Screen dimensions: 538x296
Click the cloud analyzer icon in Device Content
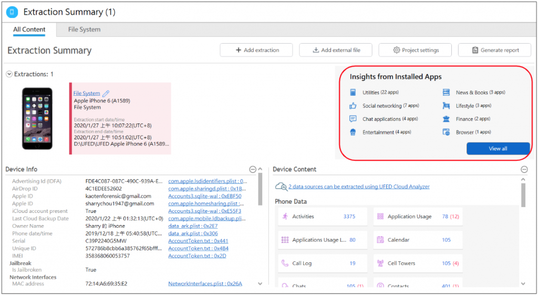coord(282,187)
